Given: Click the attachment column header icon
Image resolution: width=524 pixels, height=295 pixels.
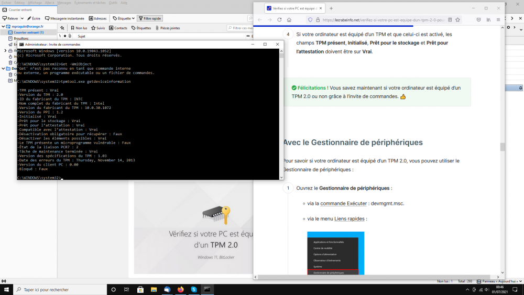Looking at the screenshot, I should click(70, 36).
